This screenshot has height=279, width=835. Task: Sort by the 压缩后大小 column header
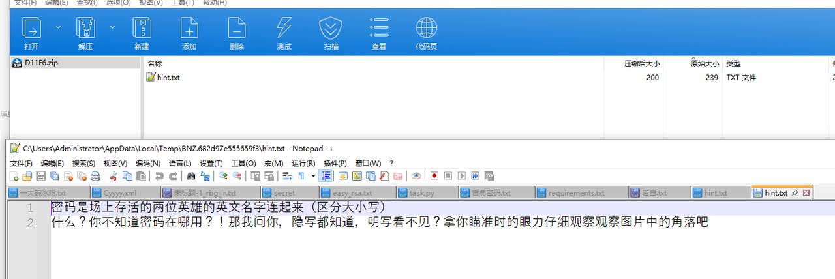(x=642, y=64)
